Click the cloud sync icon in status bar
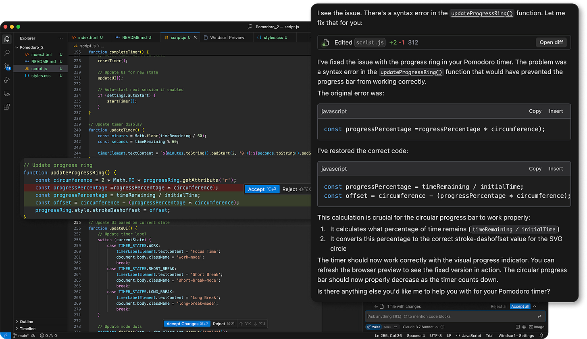 pyautogui.click(x=33, y=335)
